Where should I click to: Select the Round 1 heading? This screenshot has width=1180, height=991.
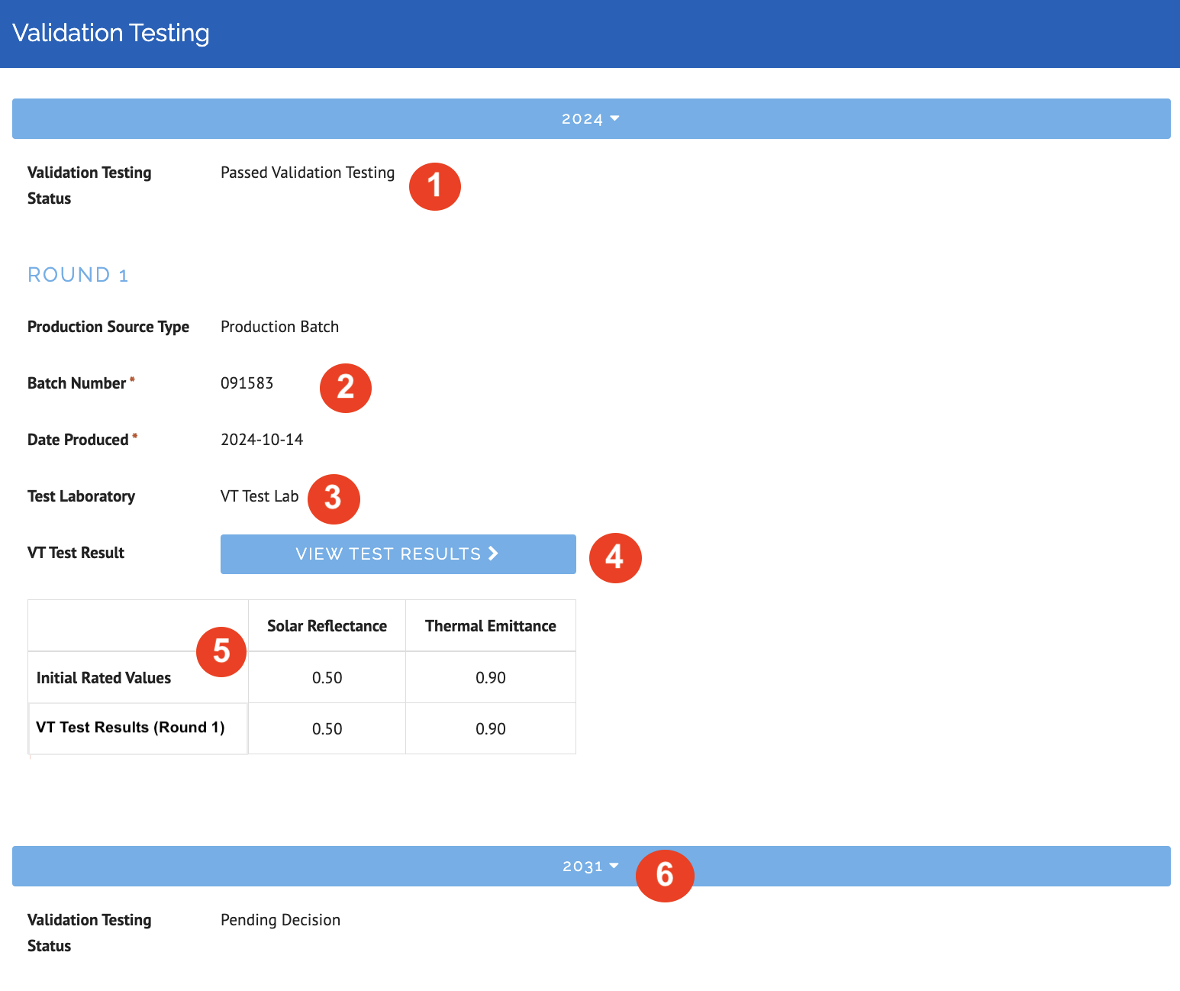(78, 275)
